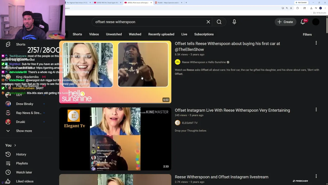Screen dimensions: 328x185
Task: Select the Recently uploaded chip
Action: 161,34
